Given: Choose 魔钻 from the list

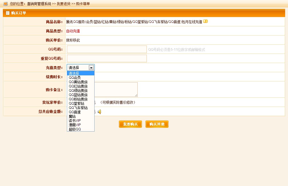Looking at the screenshot, I should pos(81,116).
